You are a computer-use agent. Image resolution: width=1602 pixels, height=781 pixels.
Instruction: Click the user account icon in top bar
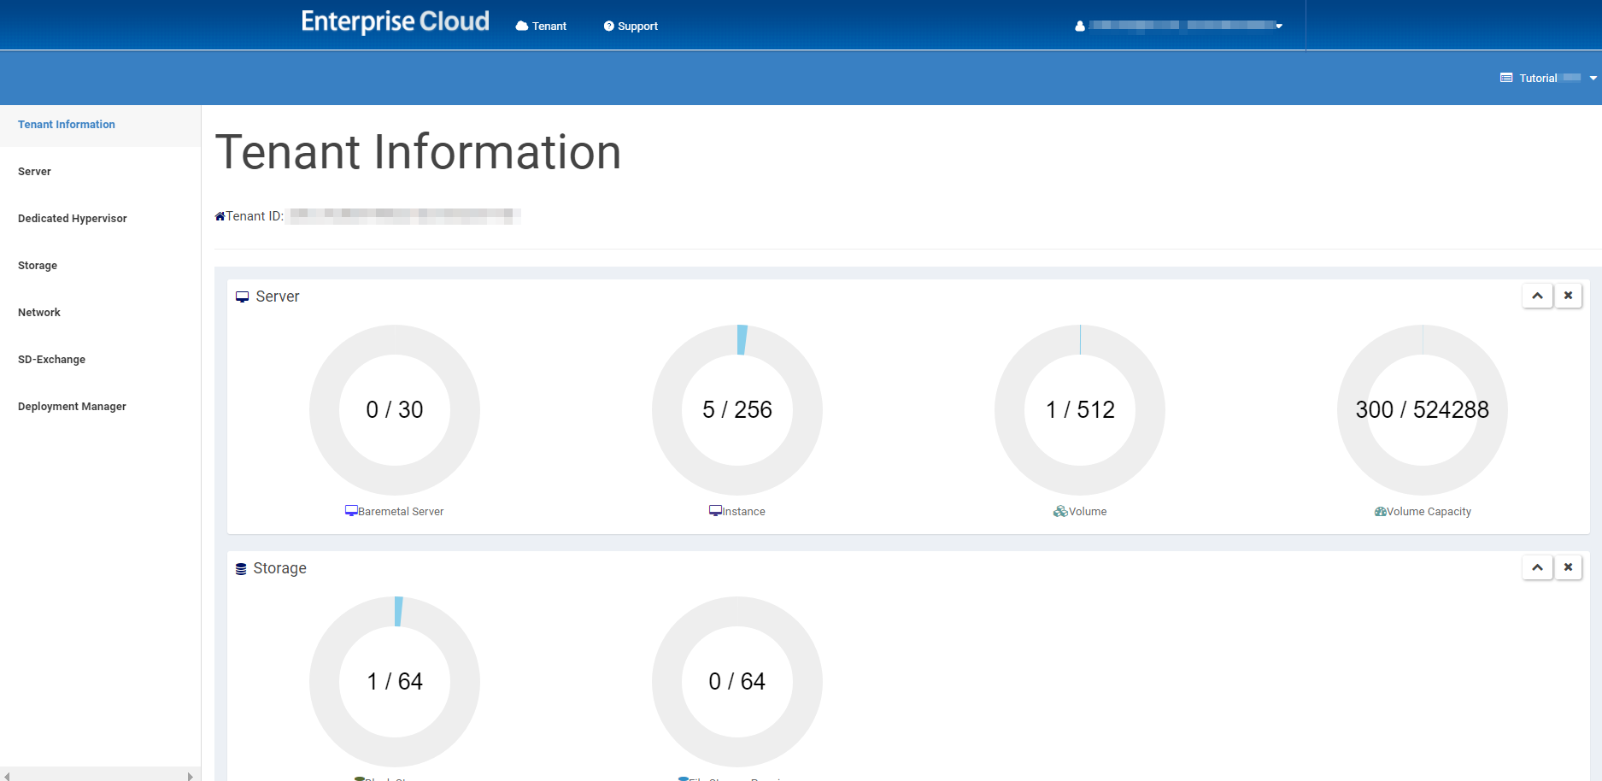pyautogui.click(x=1079, y=26)
